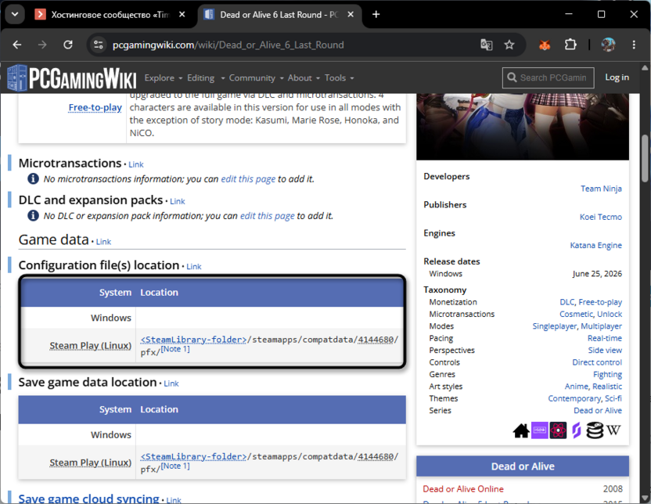Open the Wikipedia W icon link

(x=613, y=430)
